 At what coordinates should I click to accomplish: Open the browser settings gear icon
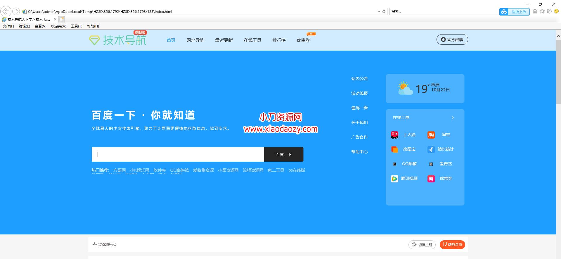[549, 11]
